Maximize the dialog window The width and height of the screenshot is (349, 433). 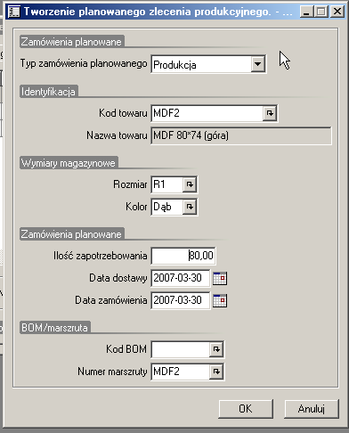[x=321, y=12]
